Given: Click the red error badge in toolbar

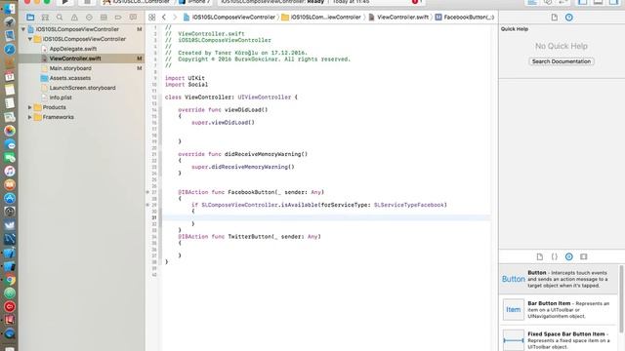Looking at the screenshot, I should (415, 2).
